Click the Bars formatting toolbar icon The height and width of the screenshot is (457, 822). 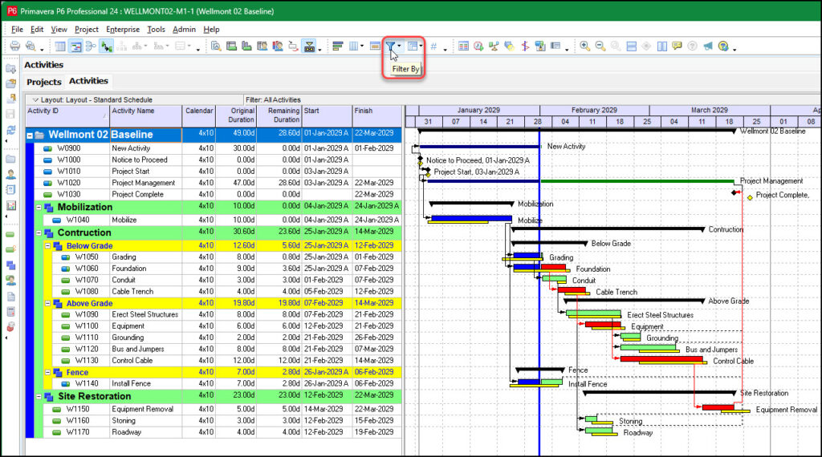[338, 47]
